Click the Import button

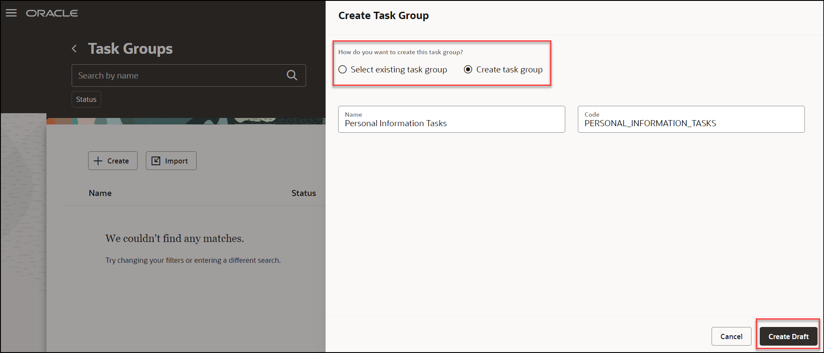(x=171, y=161)
